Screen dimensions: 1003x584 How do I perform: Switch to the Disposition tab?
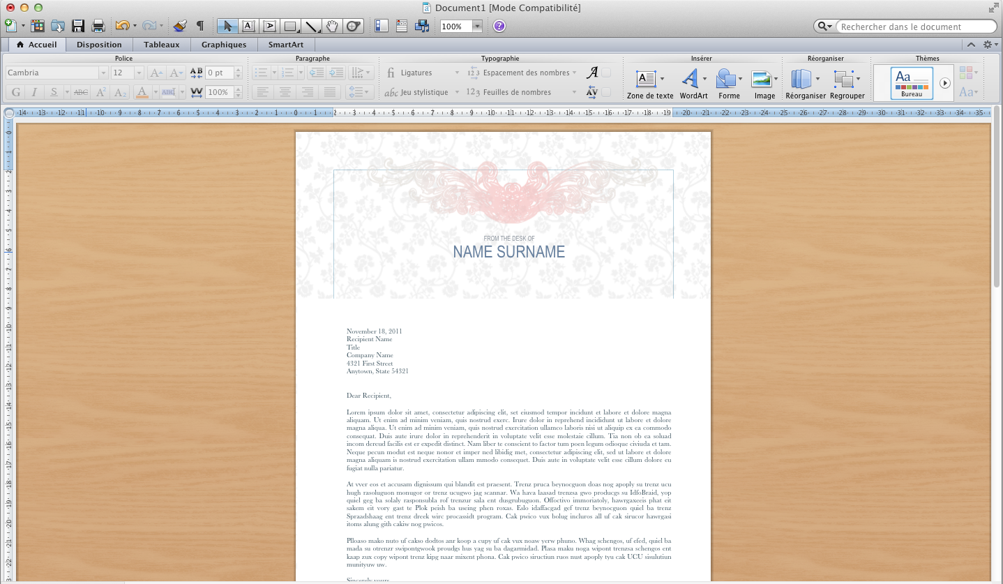[99, 45]
